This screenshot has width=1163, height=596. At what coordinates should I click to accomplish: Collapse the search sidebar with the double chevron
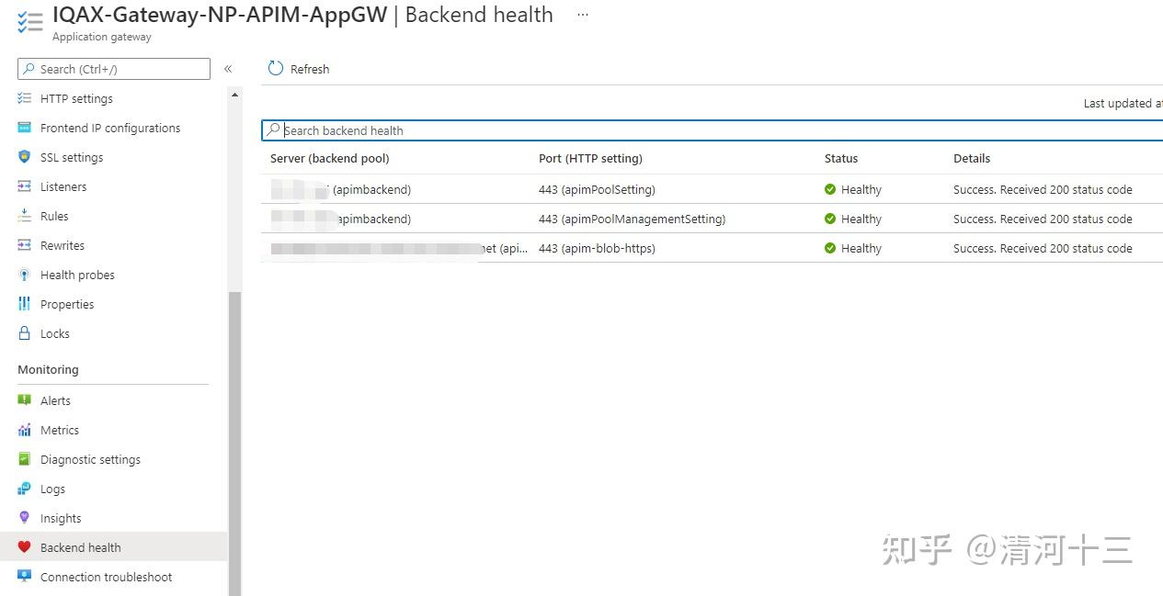[x=228, y=68]
